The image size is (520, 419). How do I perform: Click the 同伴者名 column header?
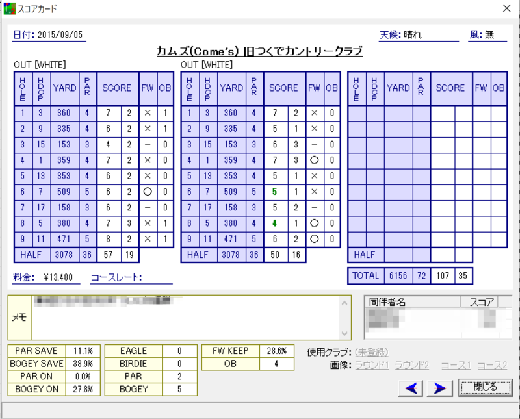tap(413, 302)
